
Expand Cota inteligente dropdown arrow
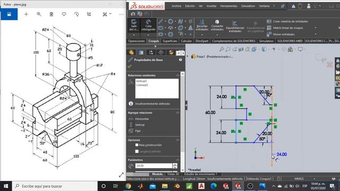(x=148, y=35)
